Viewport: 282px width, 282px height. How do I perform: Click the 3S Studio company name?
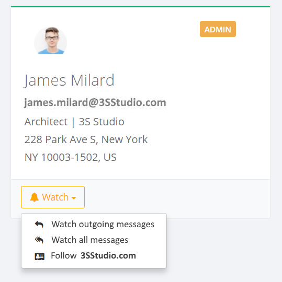tap(101, 122)
